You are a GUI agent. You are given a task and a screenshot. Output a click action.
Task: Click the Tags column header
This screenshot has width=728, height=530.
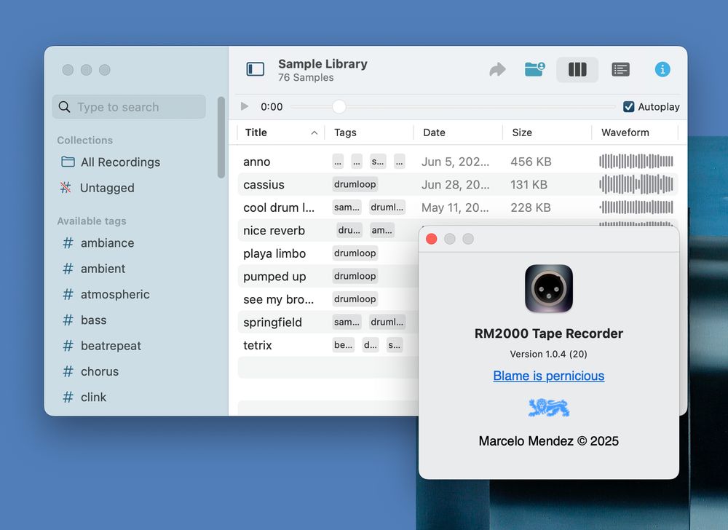pyautogui.click(x=369, y=132)
